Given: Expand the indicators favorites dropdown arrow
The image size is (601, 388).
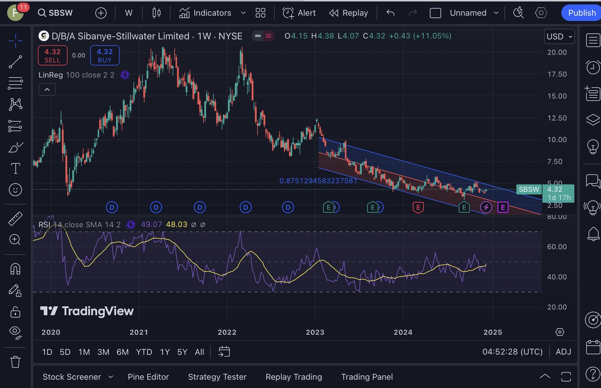Looking at the screenshot, I should click(243, 13).
